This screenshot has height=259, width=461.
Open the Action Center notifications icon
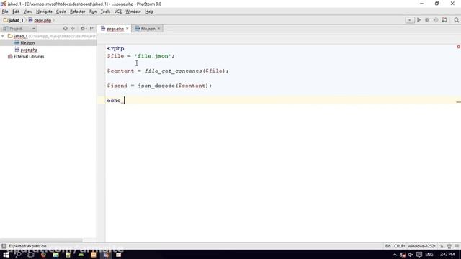coord(419,255)
